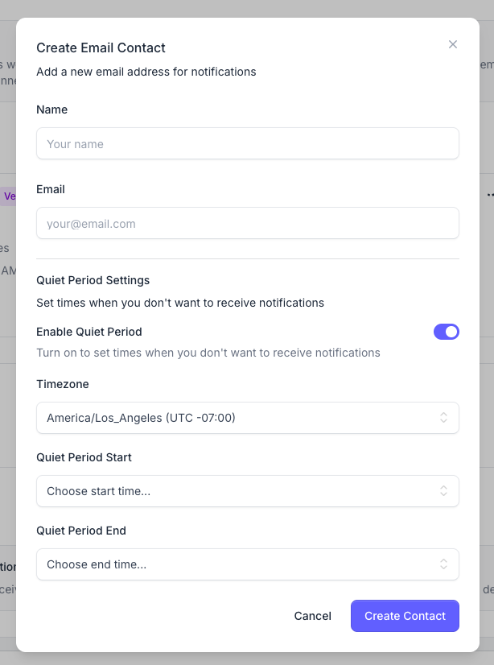Click the Quiet Period End label
The image size is (494, 665).
point(81,531)
